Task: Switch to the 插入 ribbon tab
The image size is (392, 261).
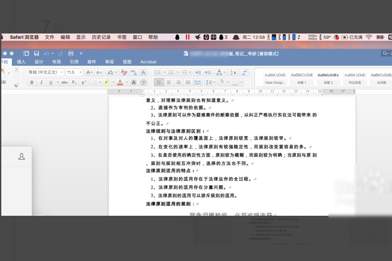Action: (21, 62)
